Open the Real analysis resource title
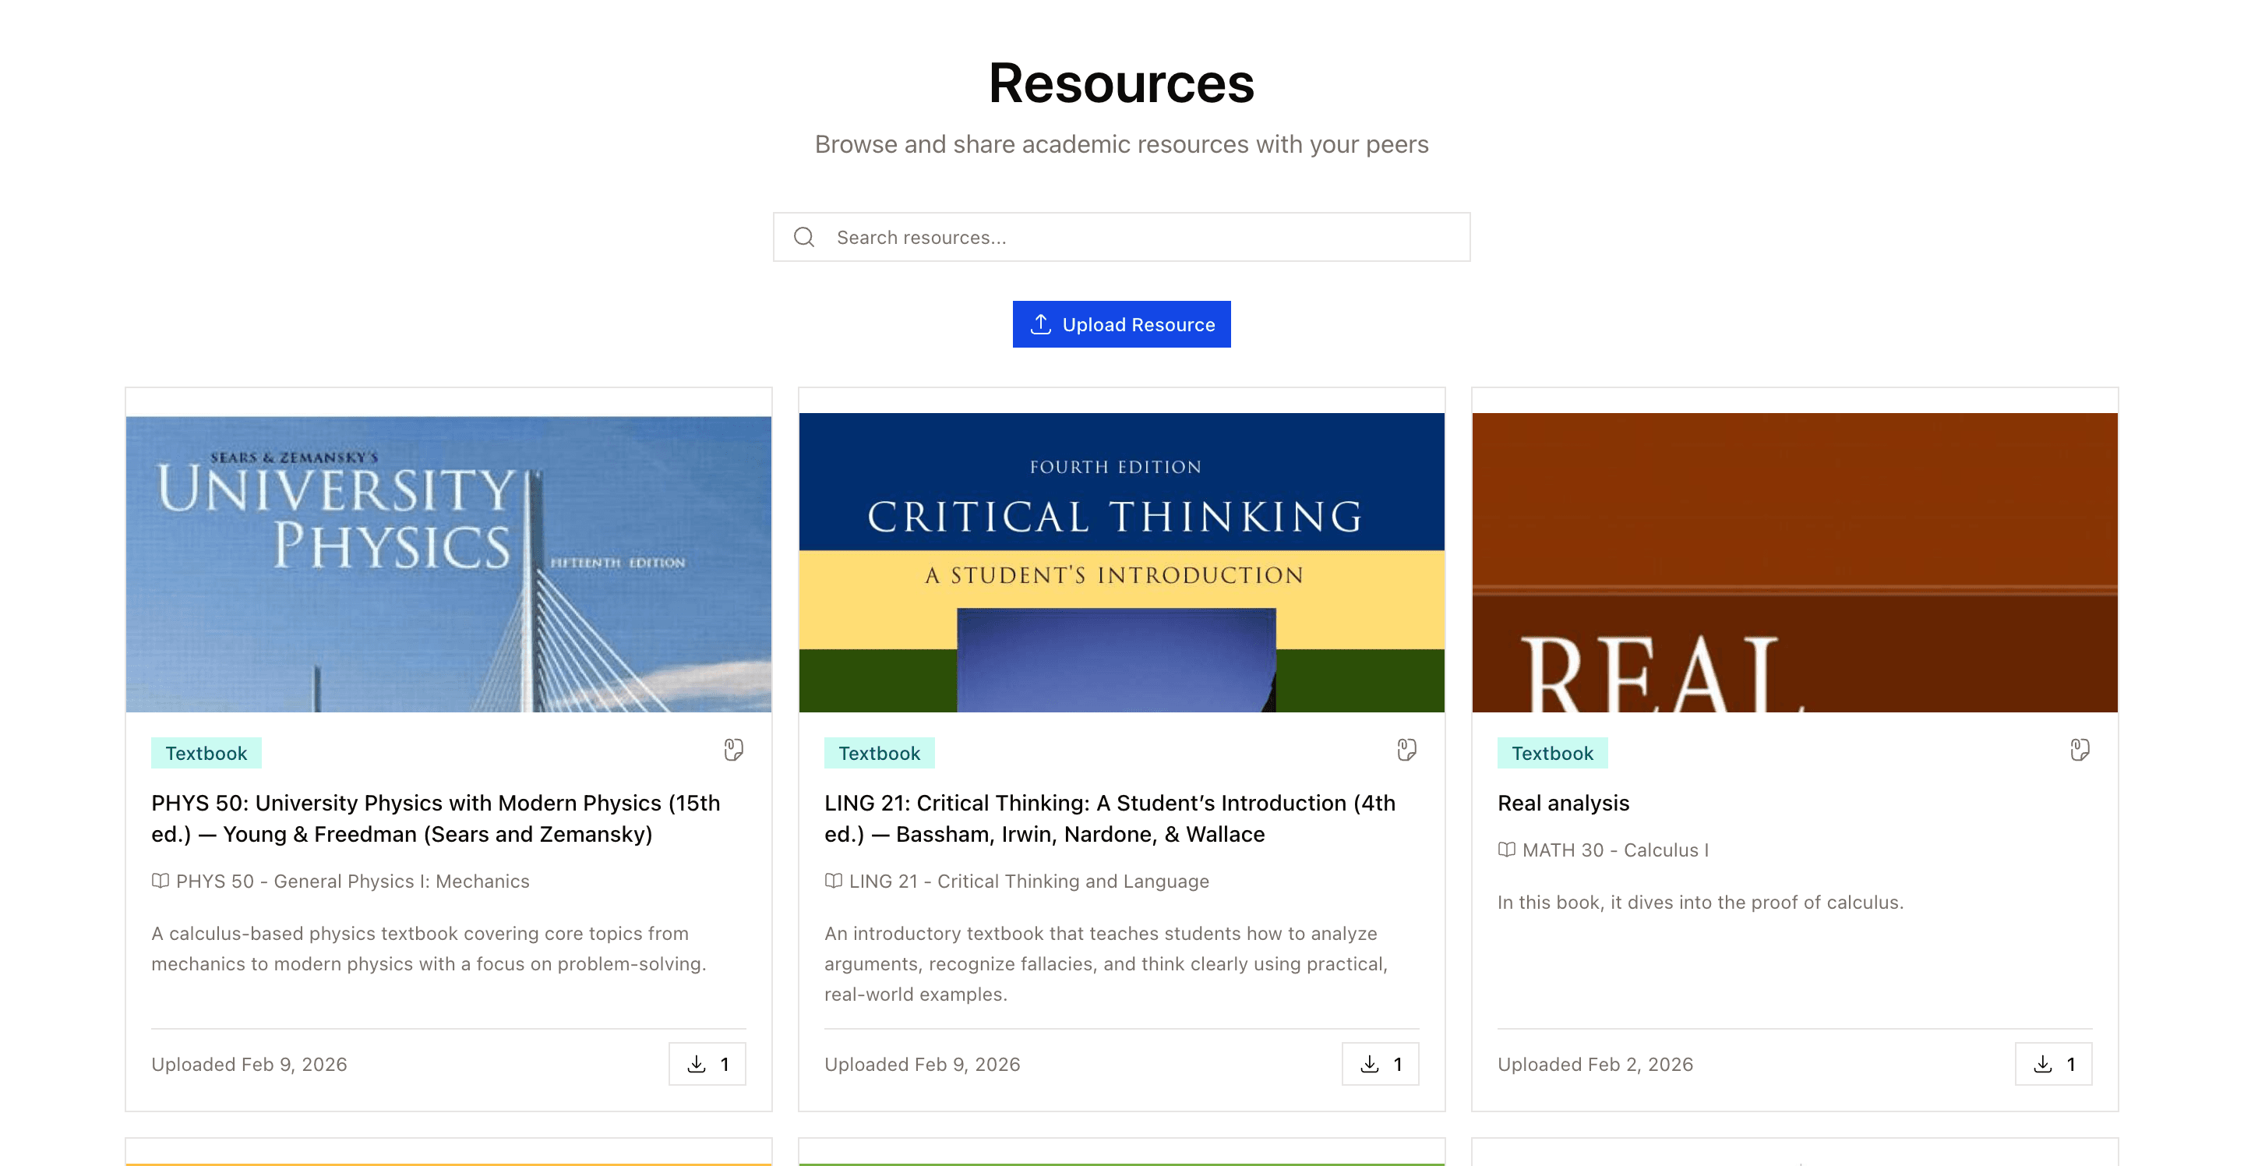Screen dimensions: 2244x1166 click(x=1563, y=803)
